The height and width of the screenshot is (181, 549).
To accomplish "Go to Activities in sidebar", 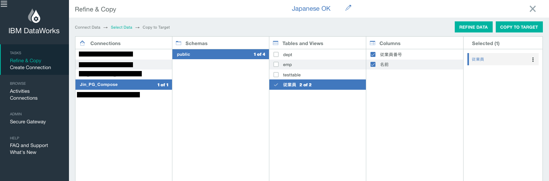I will click(20, 91).
